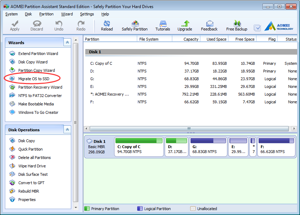Sort by the Flag column header
The image size is (300, 215).
(x=267, y=39)
